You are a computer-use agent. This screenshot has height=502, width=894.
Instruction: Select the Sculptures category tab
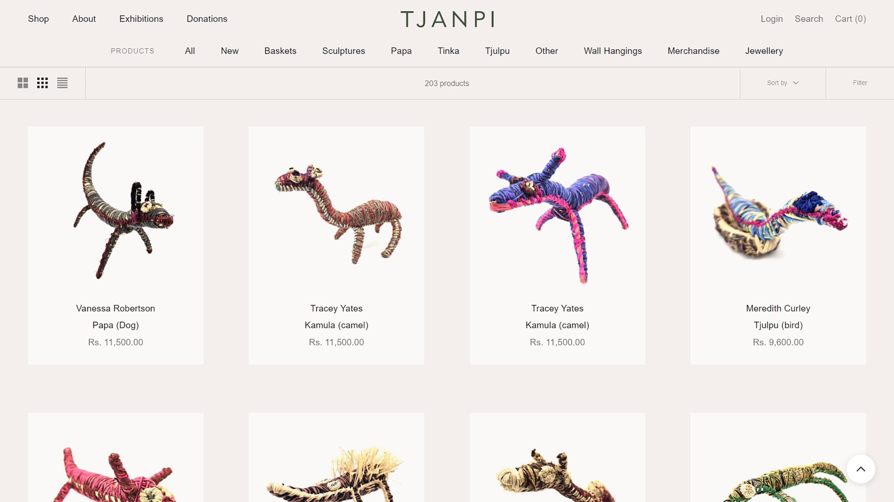coord(343,51)
